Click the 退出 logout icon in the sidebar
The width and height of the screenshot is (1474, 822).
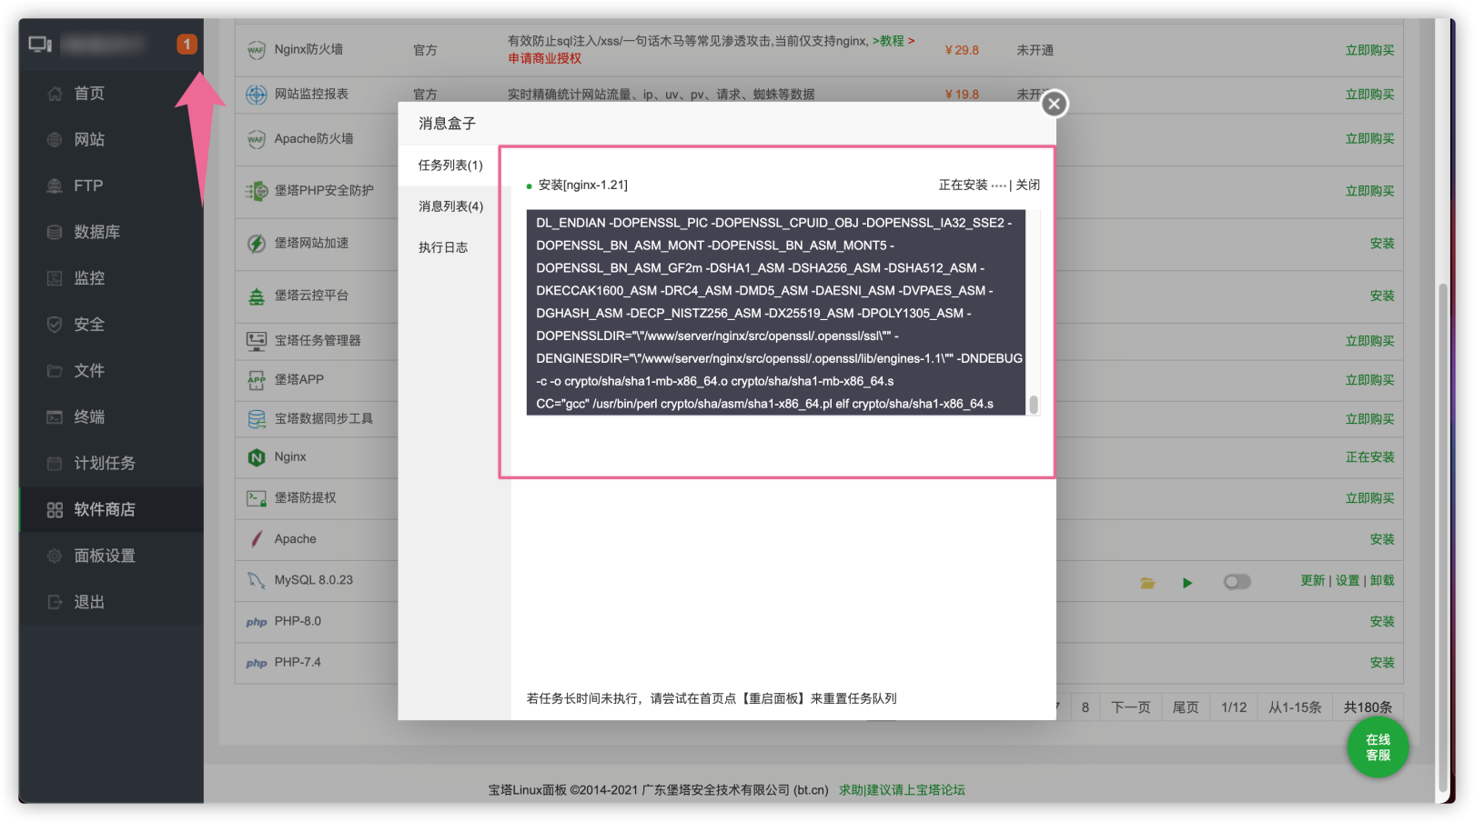[55, 601]
